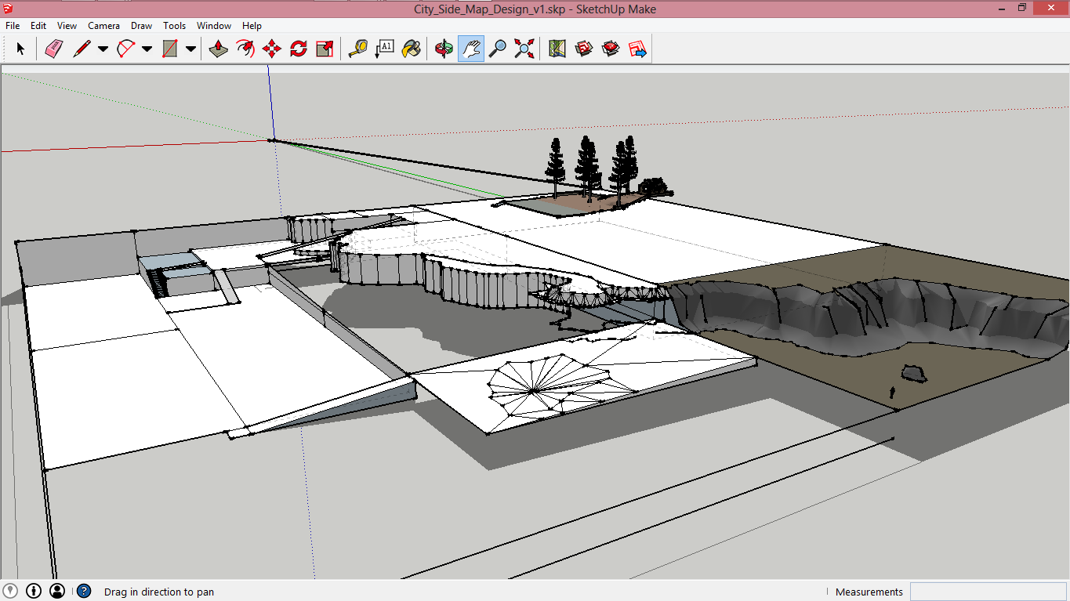
Task: Select the Tape Measure tool
Action: (358, 49)
